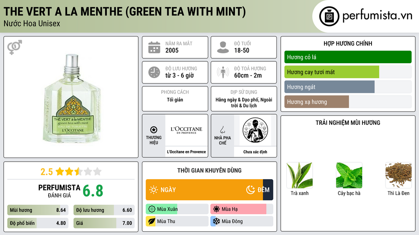Image resolution: width=419 pixels, height=235 pixels.
Task: Click the sun icon next to Ngày
Action: tap(154, 190)
